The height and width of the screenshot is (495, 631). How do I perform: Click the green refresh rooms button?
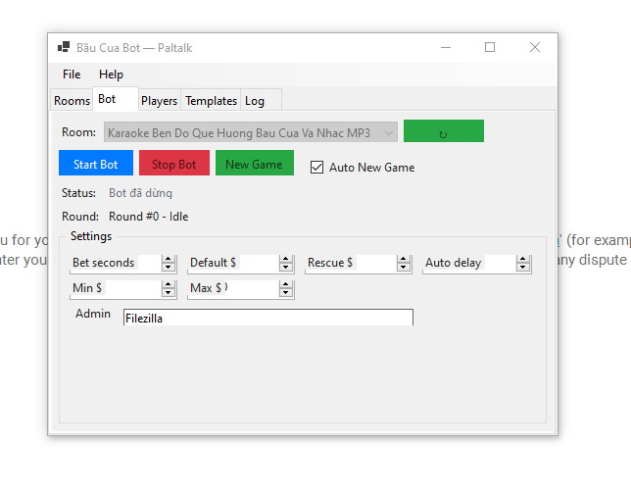coord(444,130)
